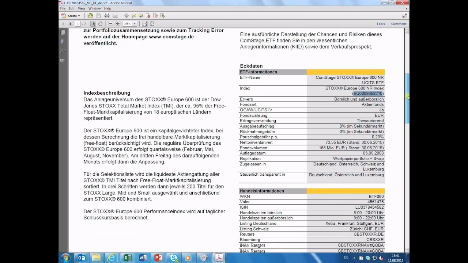The height and width of the screenshot is (263, 468).
Task: Open the zoom percentage dropdown arrow
Action: pos(135,24)
